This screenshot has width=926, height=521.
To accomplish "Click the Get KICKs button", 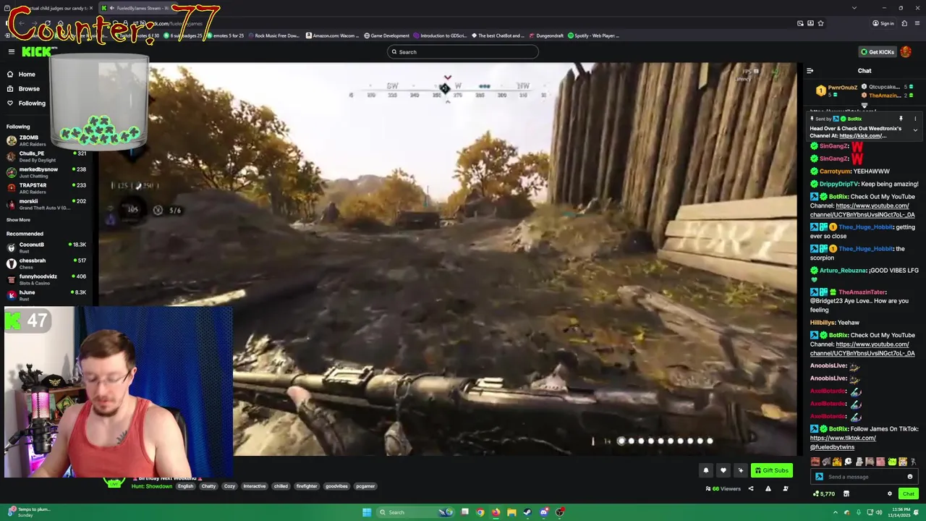I will coord(878,52).
